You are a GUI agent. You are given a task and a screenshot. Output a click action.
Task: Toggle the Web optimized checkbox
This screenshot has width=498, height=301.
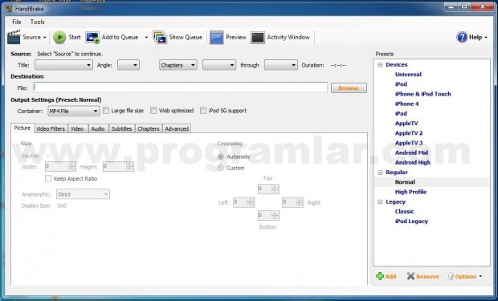tap(153, 111)
